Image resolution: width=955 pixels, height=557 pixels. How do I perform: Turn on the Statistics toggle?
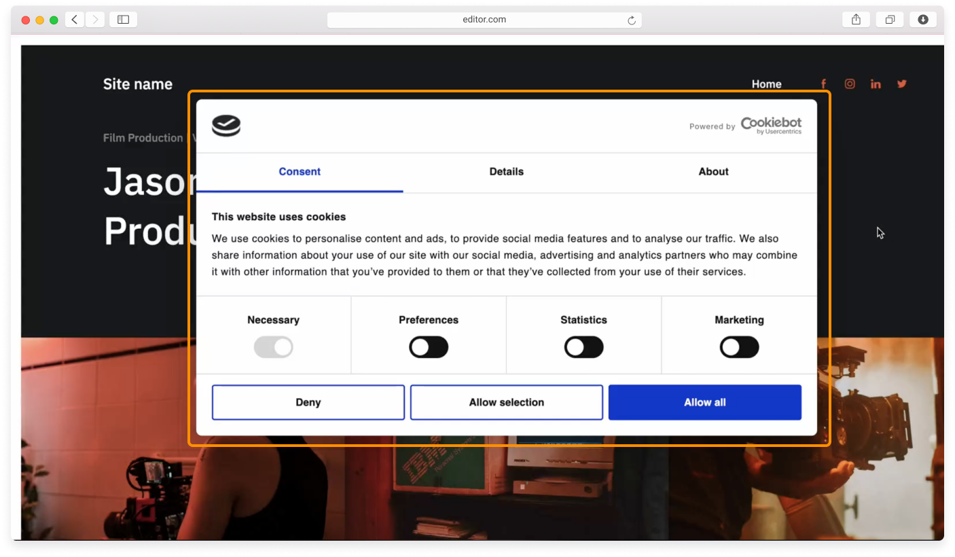pos(583,346)
